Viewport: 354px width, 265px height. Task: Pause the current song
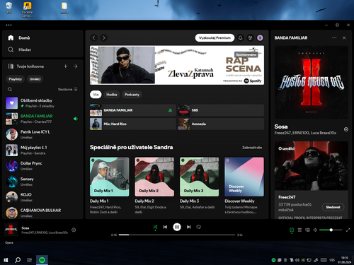click(177, 227)
